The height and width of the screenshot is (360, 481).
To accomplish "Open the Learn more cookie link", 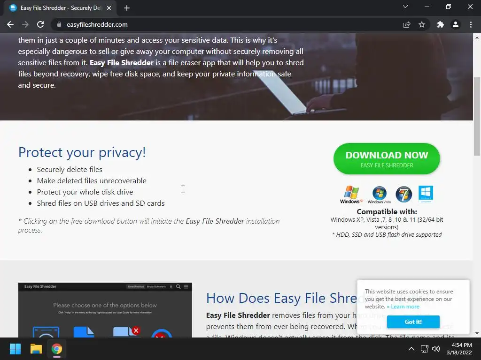I will (x=405, y=307).
